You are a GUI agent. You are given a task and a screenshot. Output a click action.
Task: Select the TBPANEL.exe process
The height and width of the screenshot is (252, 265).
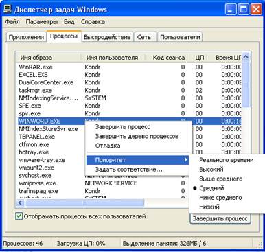[x=37, y=137]
